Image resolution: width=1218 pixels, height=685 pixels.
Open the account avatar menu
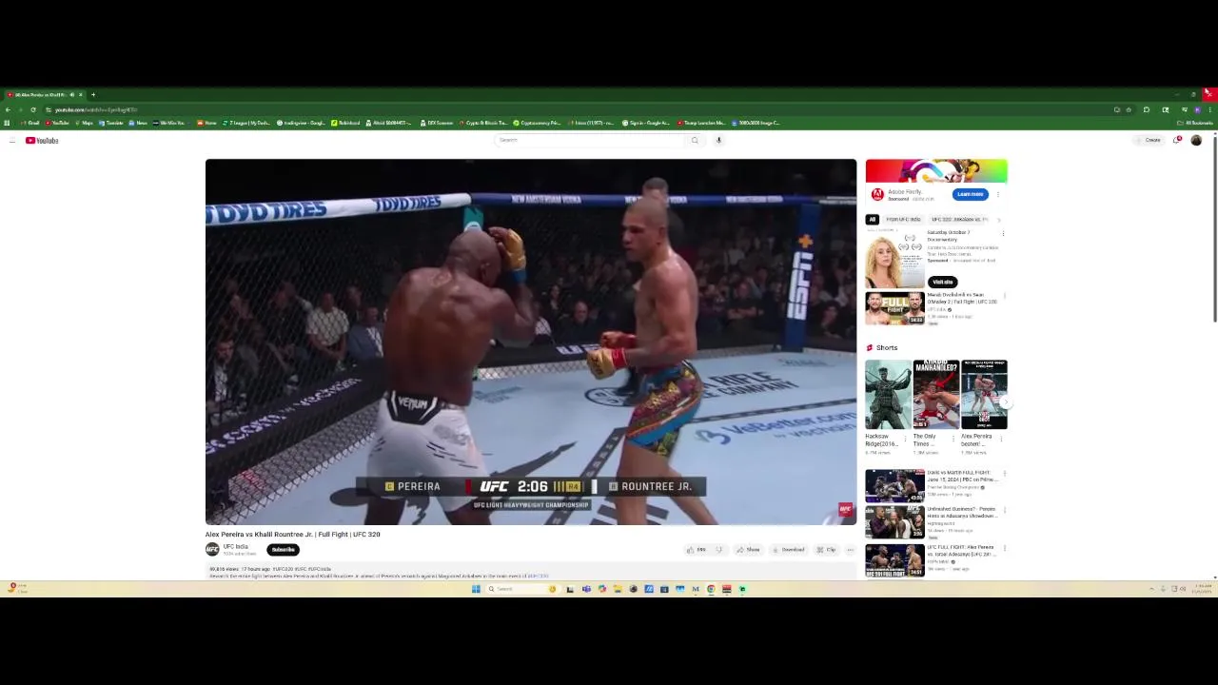click(1196, 140)
